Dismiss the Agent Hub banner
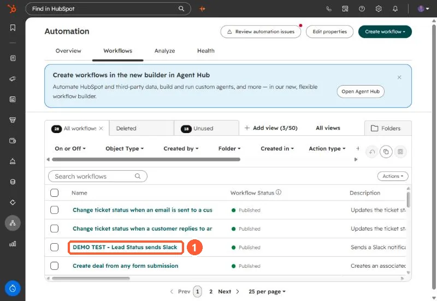 [x=399, y=77]
